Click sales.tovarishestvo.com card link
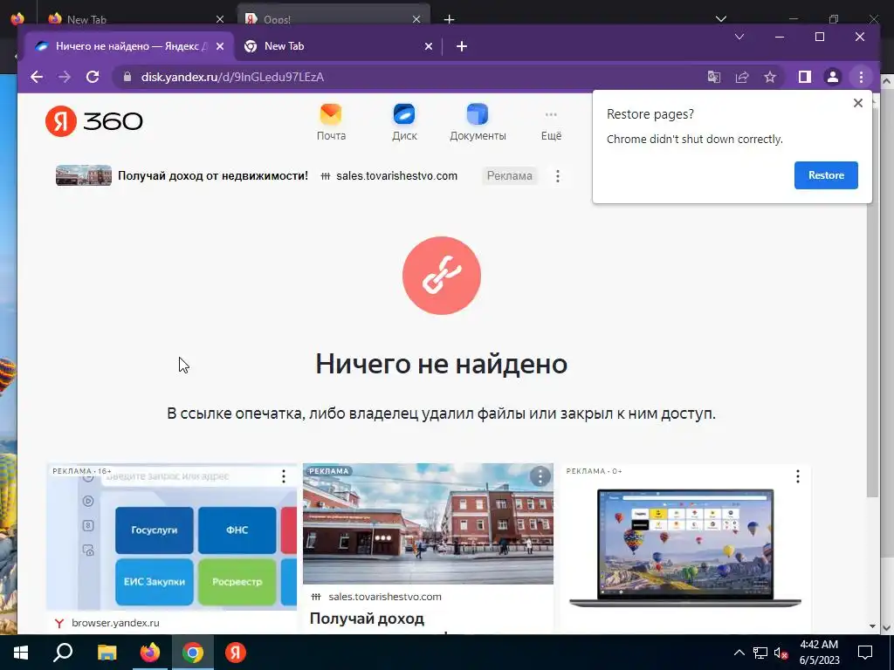 (x=385, y=597)
